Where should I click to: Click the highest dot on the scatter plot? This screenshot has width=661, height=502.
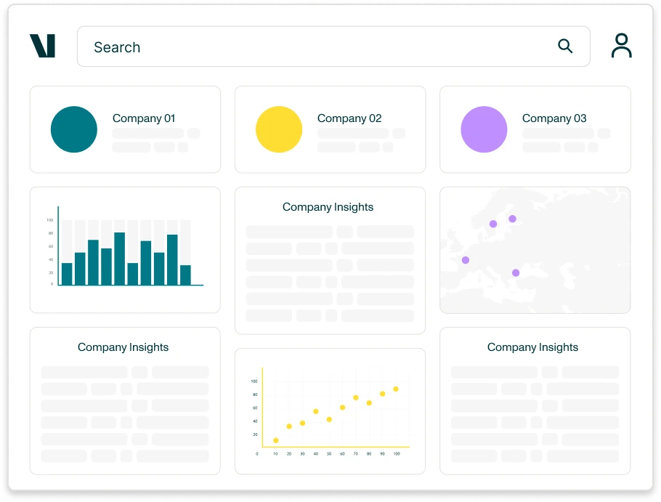pos(396,389)
